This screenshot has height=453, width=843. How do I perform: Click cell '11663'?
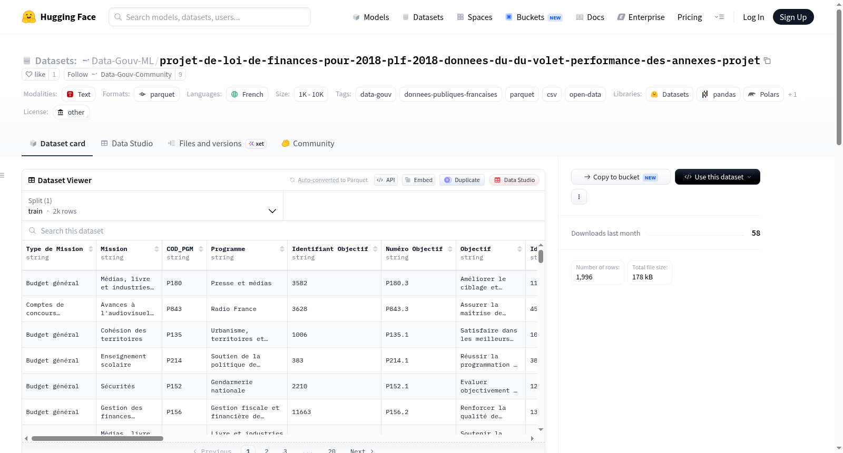(334, 412)
